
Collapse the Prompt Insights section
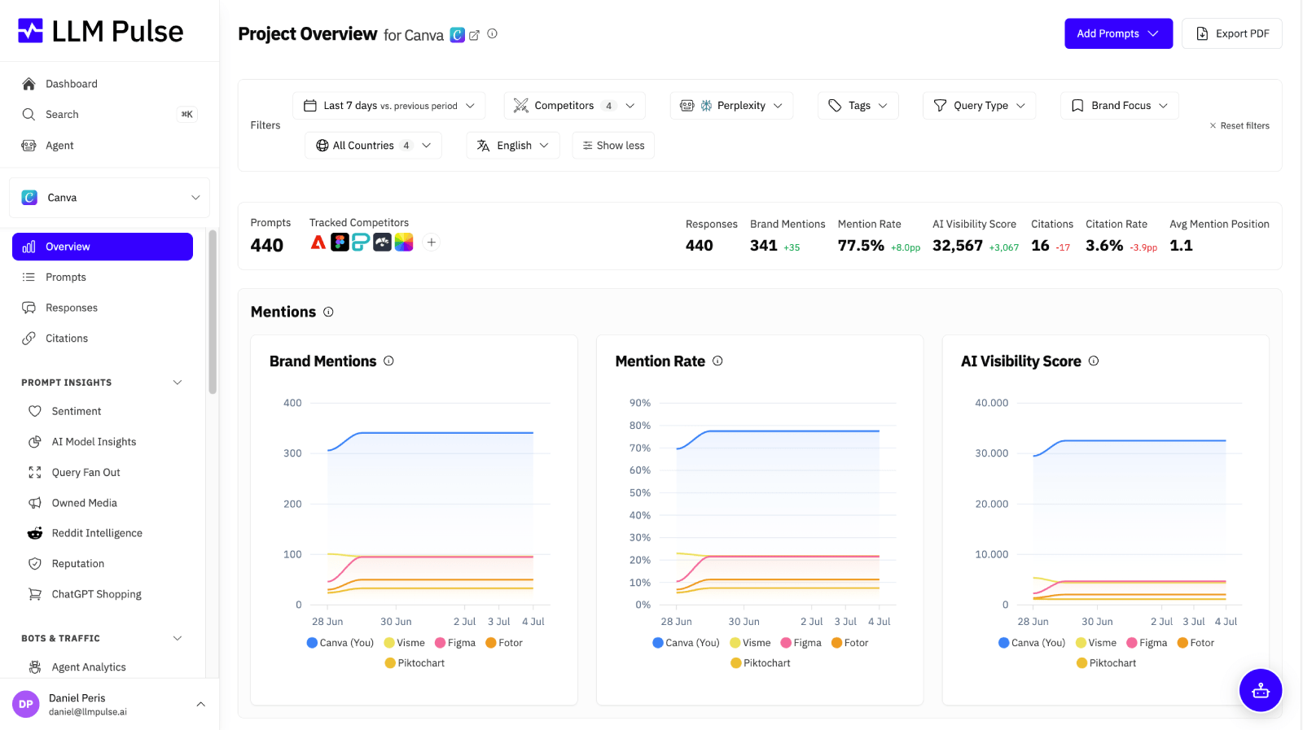178,382
